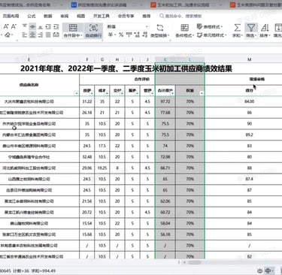Open the 公式 ribbon tab
282x275 pixels.
pyautogui.click(x=32, y=16)
